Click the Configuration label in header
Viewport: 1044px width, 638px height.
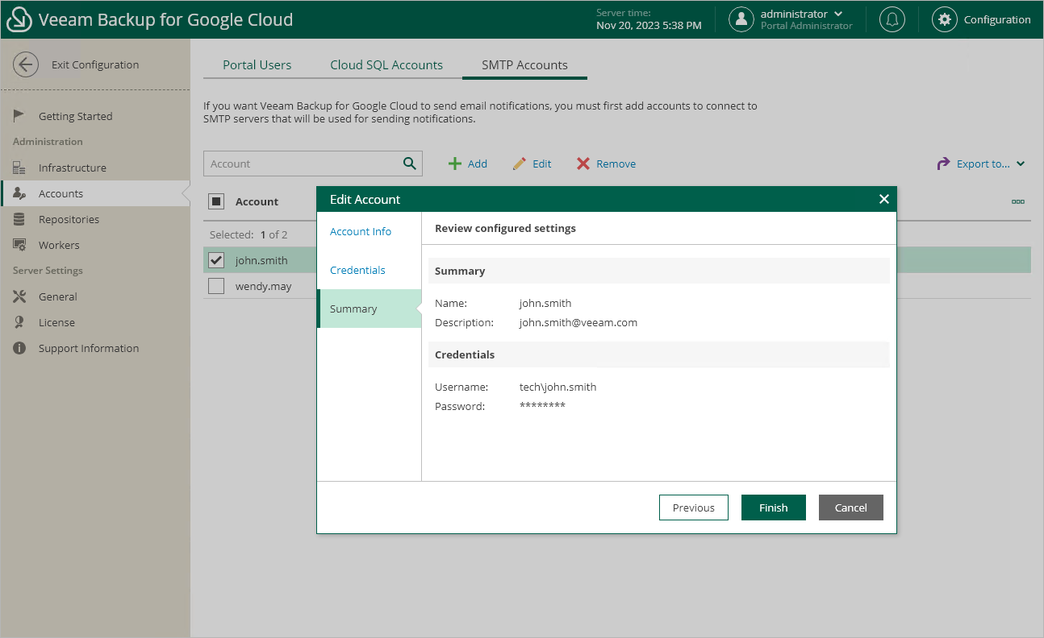(997, 20)
